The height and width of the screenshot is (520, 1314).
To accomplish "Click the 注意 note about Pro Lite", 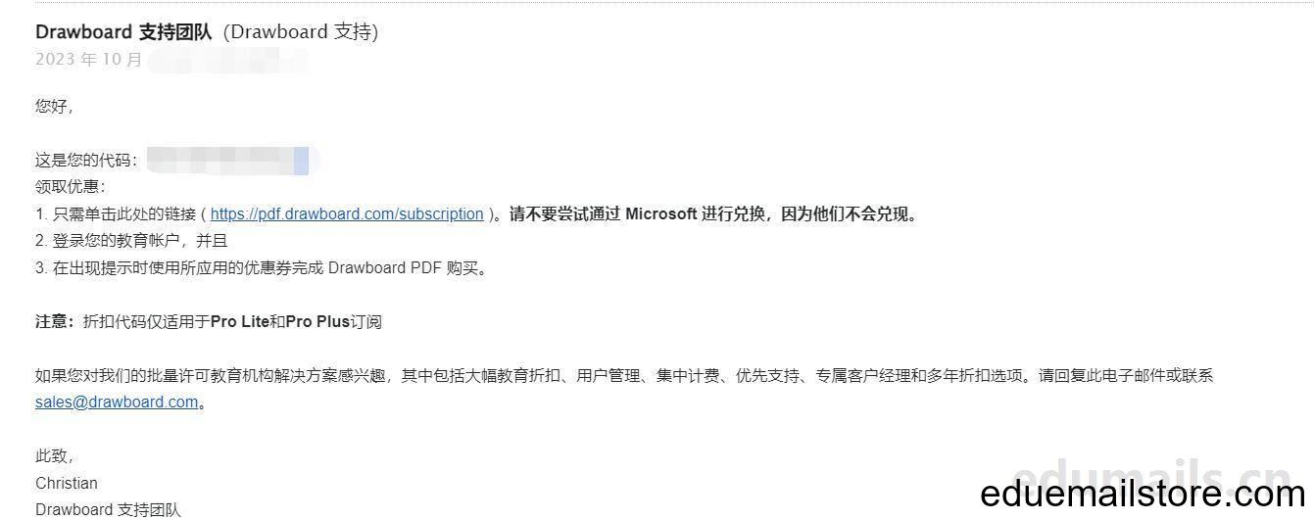I will (209, 321).
